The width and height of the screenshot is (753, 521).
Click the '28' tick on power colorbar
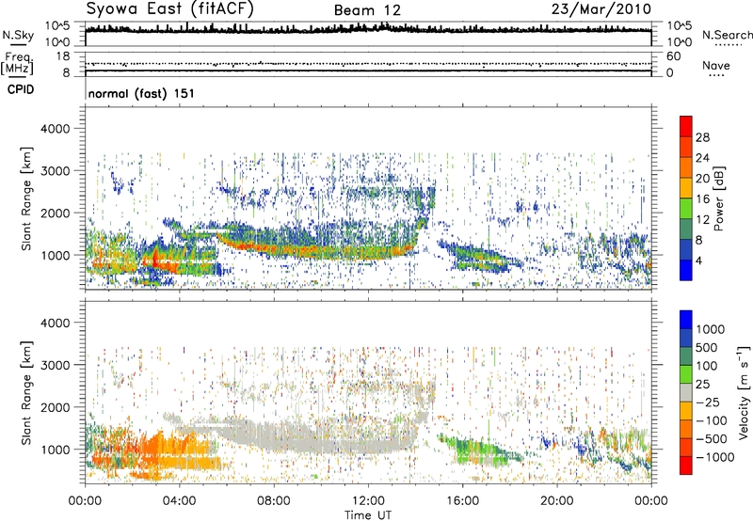point(702,137)
